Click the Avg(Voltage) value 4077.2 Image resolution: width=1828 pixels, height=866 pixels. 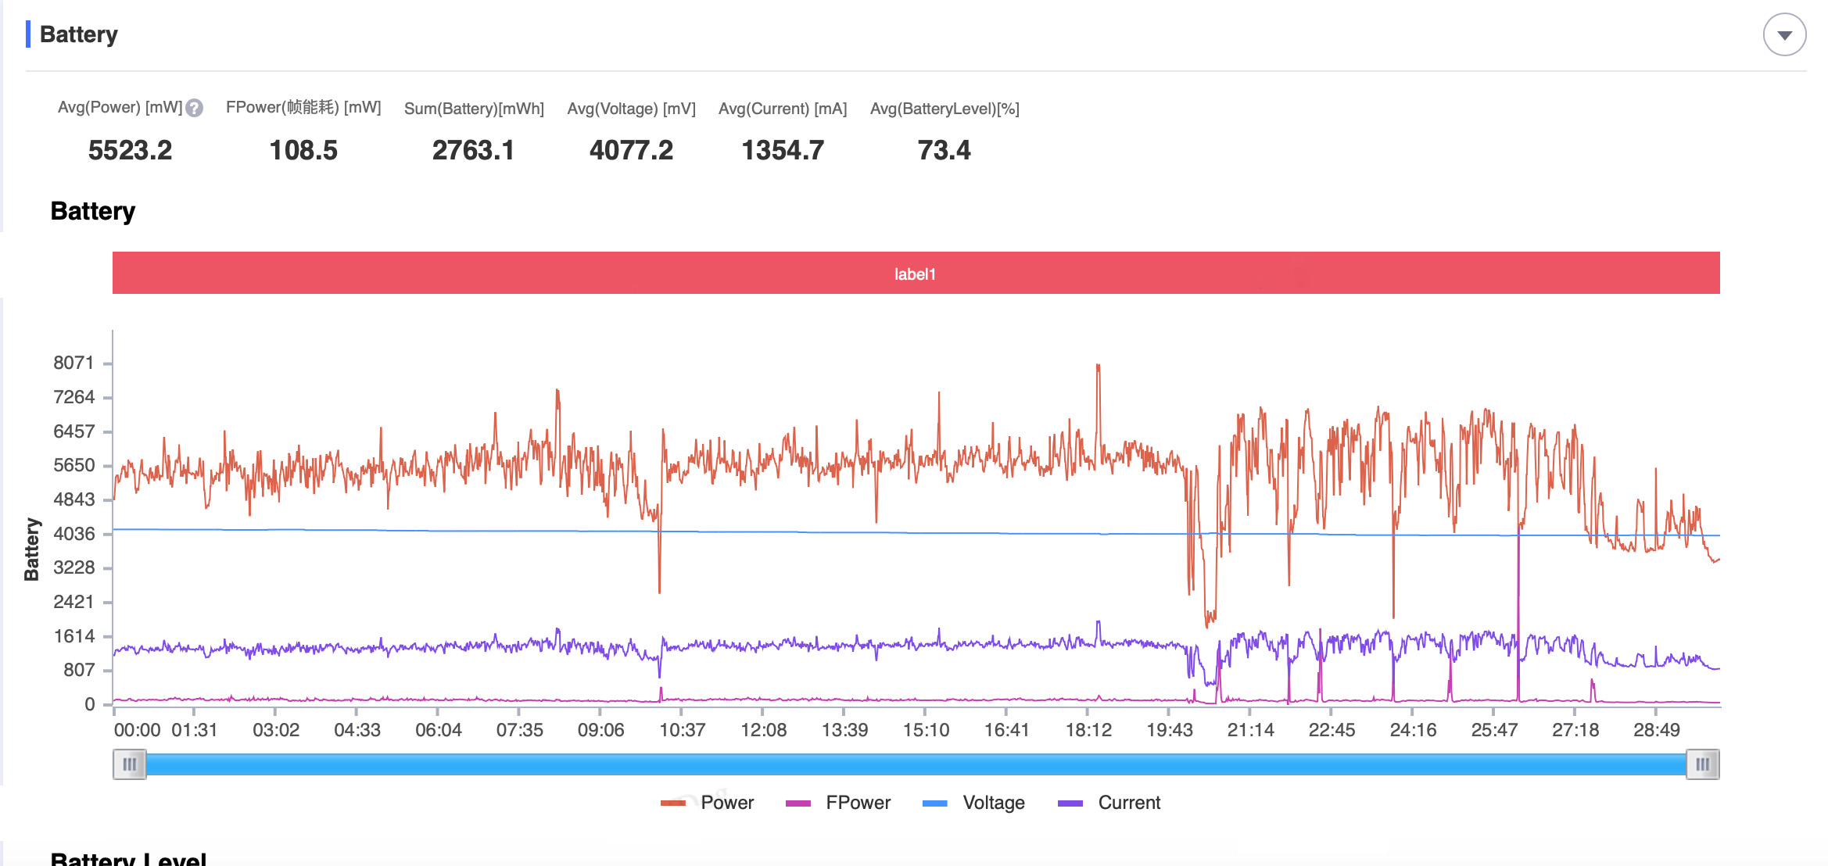631,150
